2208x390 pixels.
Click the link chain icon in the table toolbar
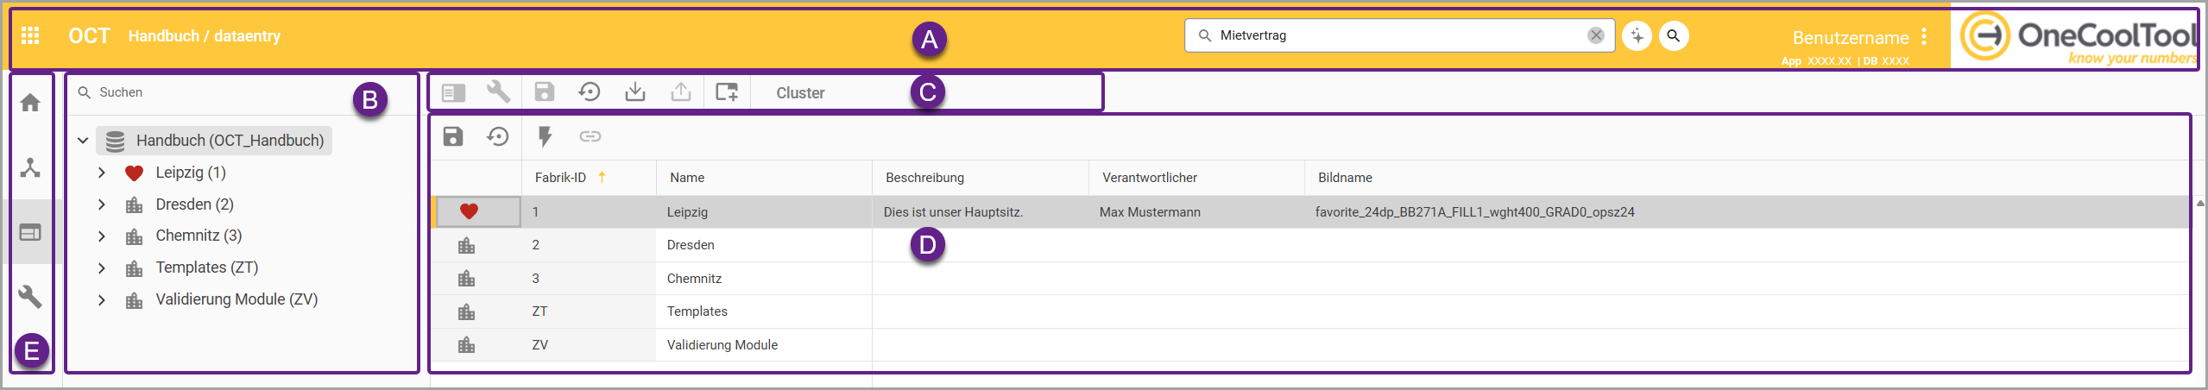pos(590,136)
